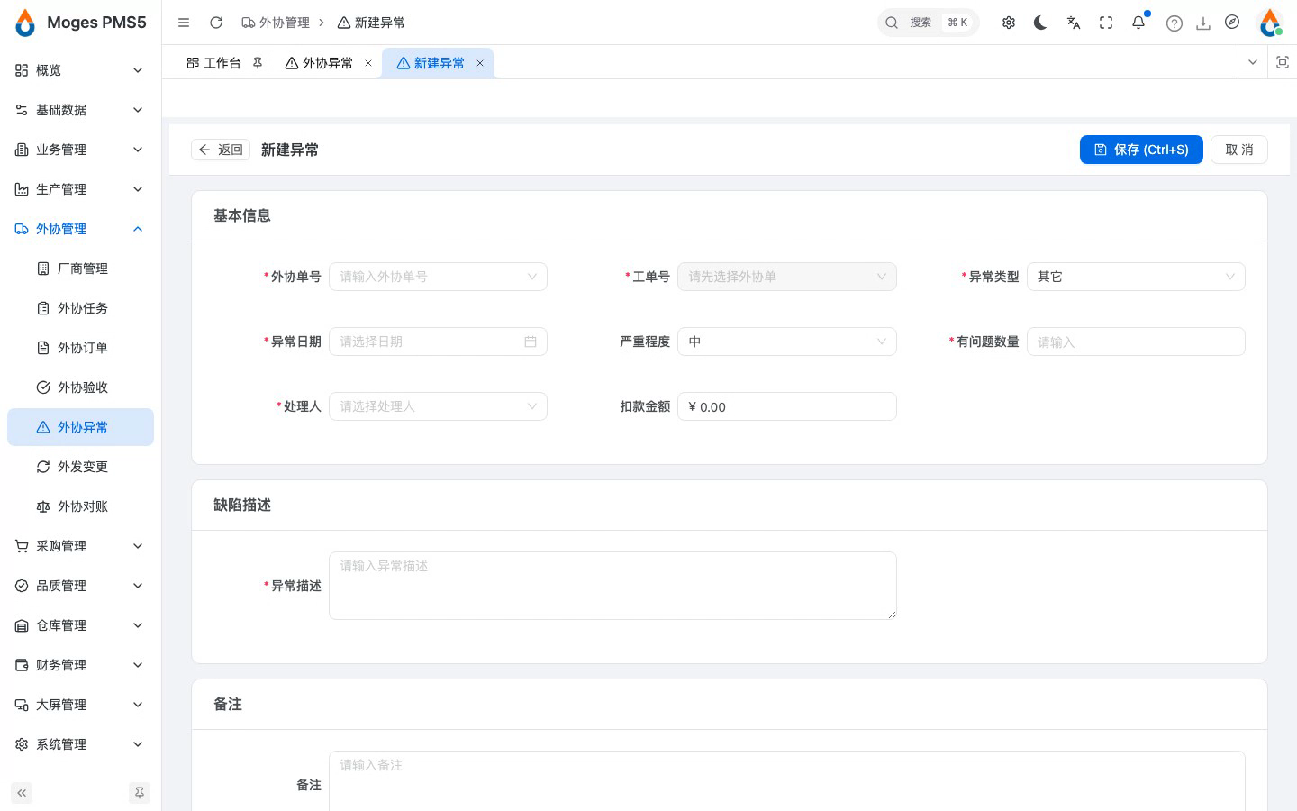
Task: Pin the sidebar at bottom
Action: click(x=140, y=793)
